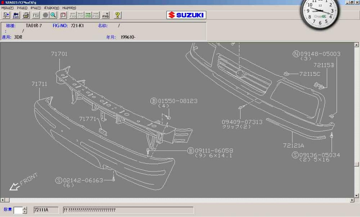The height and width of the screenshot is (217, 360).
Task: Click the exit door icon in toolbar
Action: [x=6, y=15]
